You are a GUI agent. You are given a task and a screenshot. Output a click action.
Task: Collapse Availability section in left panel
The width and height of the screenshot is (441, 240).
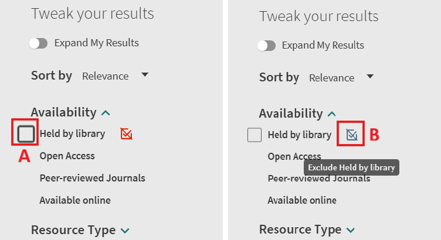tap(106, 112)
